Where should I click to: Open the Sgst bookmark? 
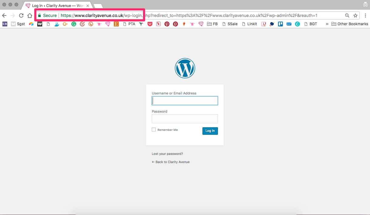pos(18,24)
